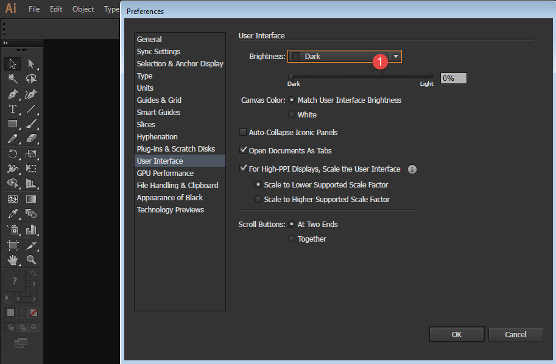This screenshot has width=556, height=364.
Task: Select the Direct Selection tool (white arrow)
Action: tap(31, 64)
